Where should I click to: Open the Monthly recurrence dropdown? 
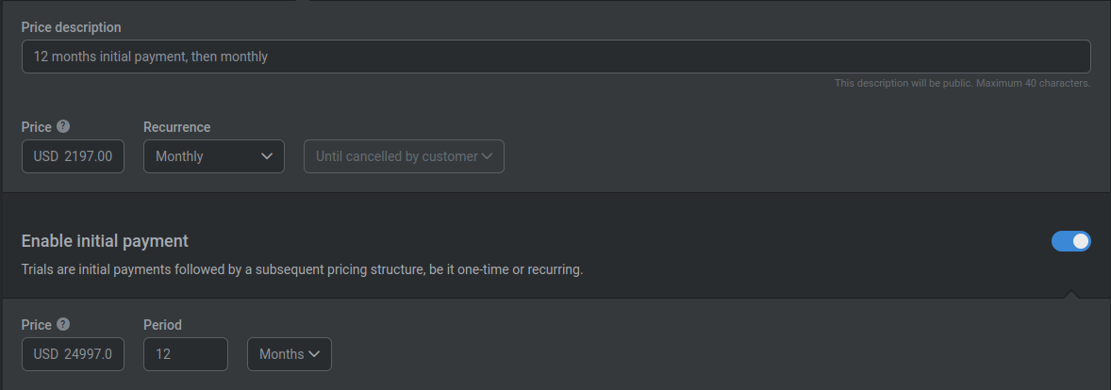pyautogui.click(x=214, y=156)
